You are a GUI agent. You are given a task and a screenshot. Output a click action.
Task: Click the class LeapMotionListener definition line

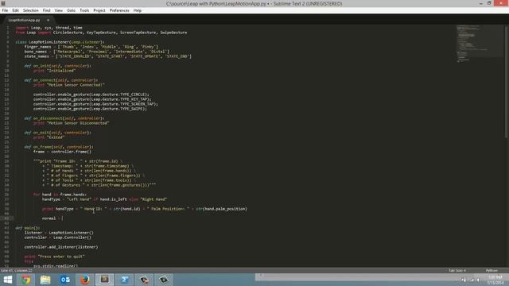tap(60, 42)
